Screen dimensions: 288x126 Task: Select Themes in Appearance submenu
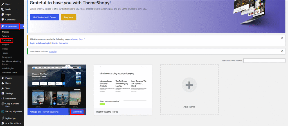(x=5, y=32)
